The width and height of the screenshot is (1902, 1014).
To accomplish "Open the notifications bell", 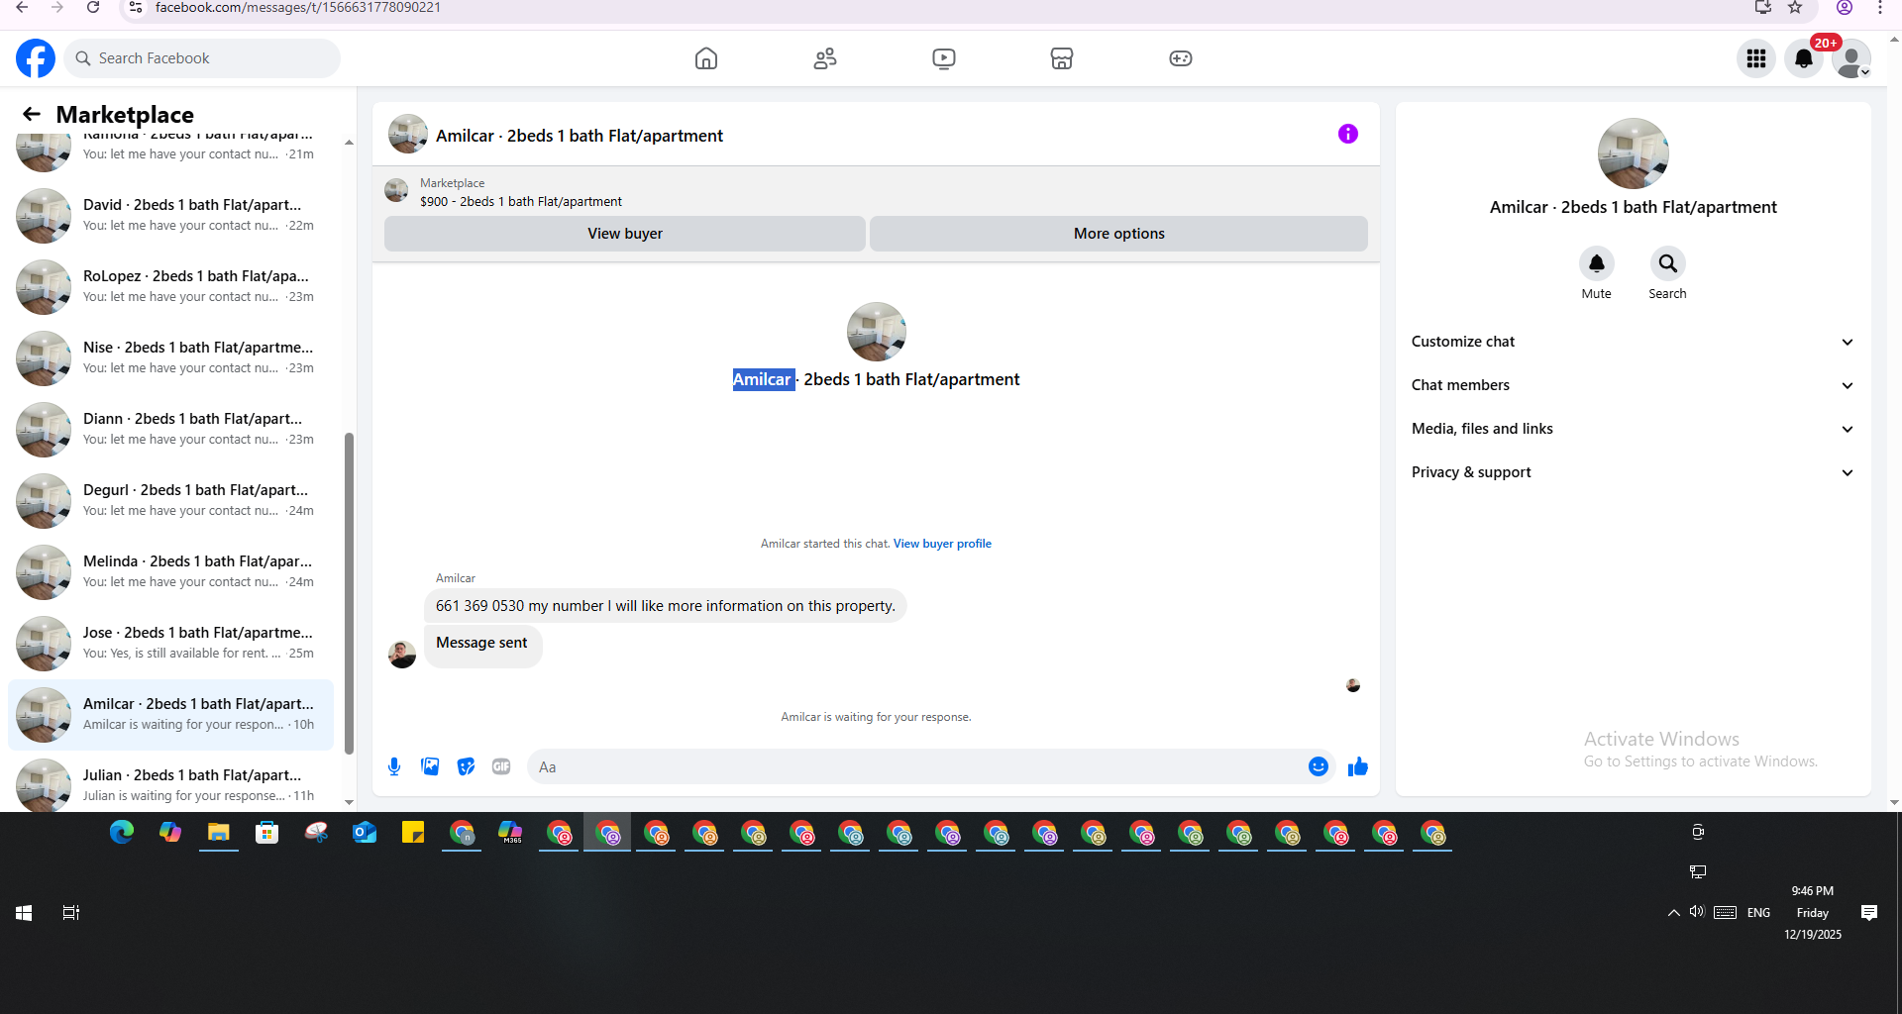I will (x=1804, y=58).
